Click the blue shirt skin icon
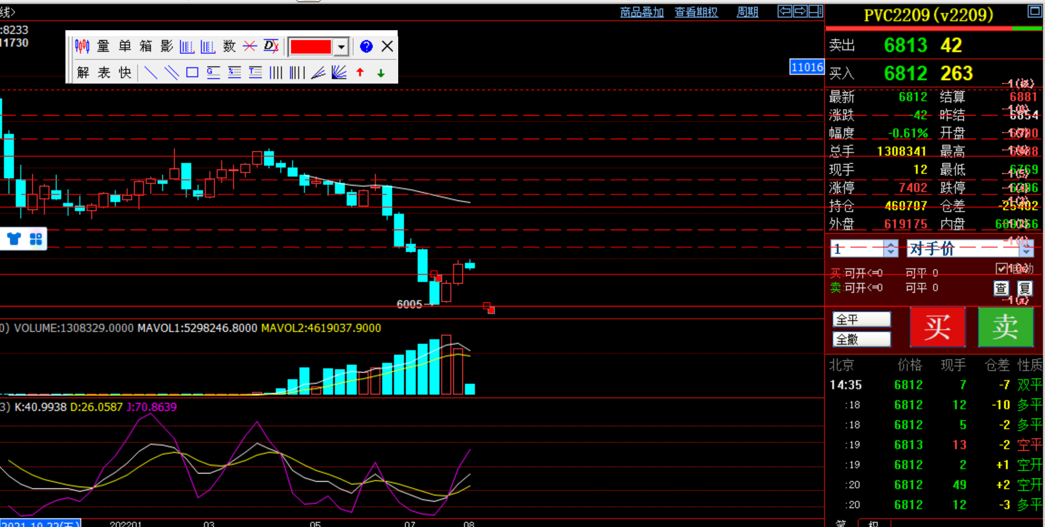 [13, 239]
